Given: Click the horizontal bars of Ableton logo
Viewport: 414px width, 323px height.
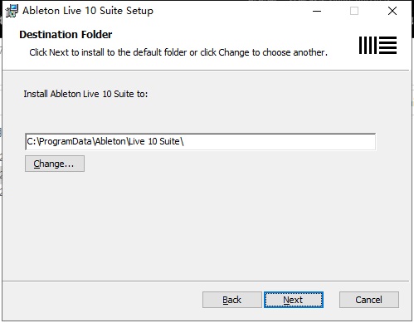Looking at the screenshot, I should 388,45.
